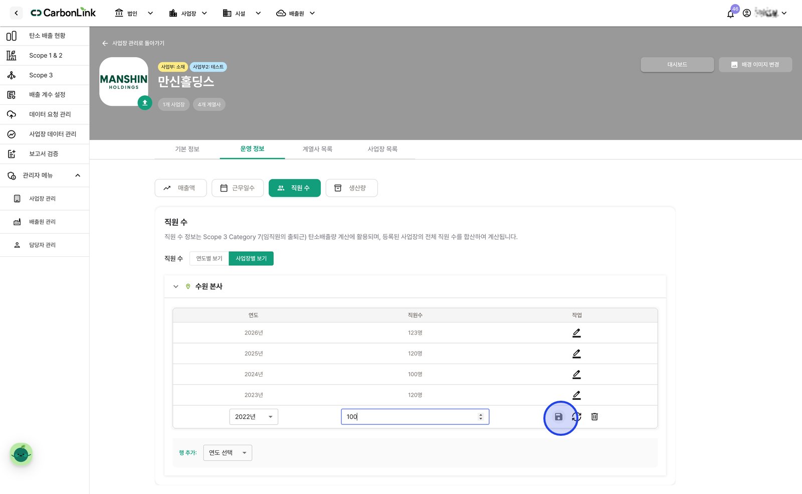Collapse sidebar with back chevron icon
802x494 pixels.
(16, 13)
